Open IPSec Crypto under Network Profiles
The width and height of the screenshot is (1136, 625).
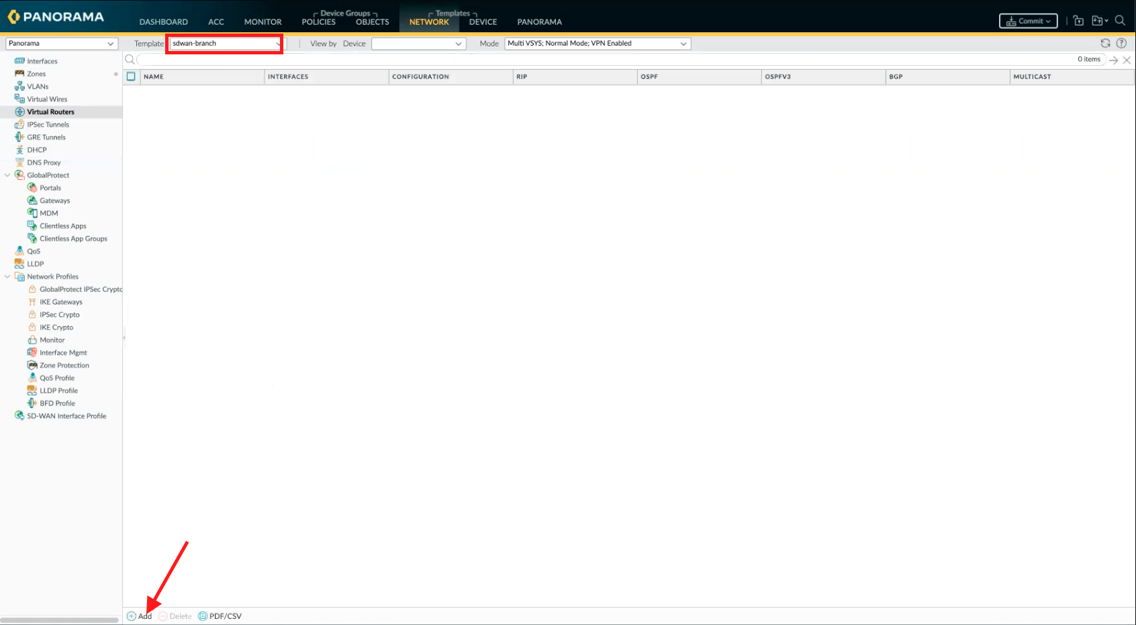pos(60,315)
